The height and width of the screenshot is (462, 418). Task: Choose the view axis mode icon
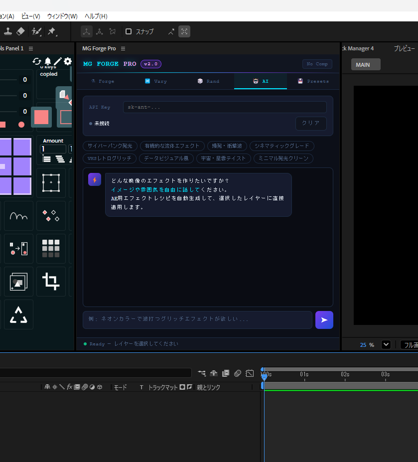[113, 31]
